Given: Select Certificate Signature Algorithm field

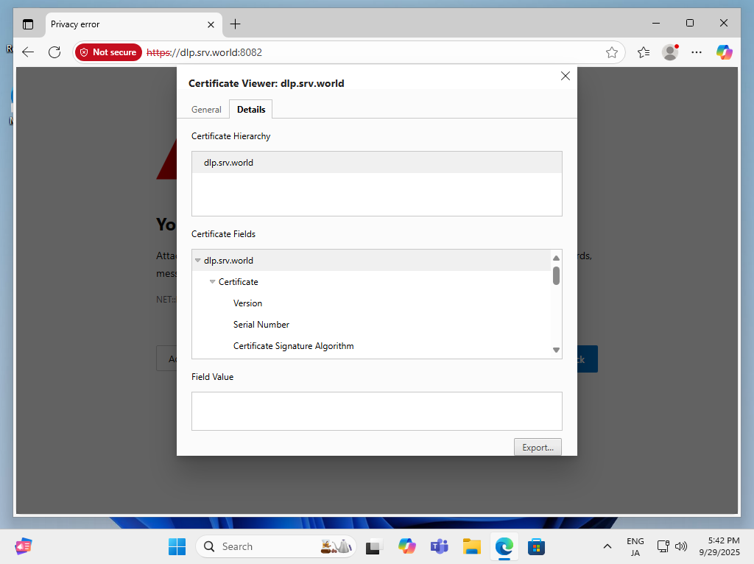Looking at the screenshot, I should click(293, 346).
